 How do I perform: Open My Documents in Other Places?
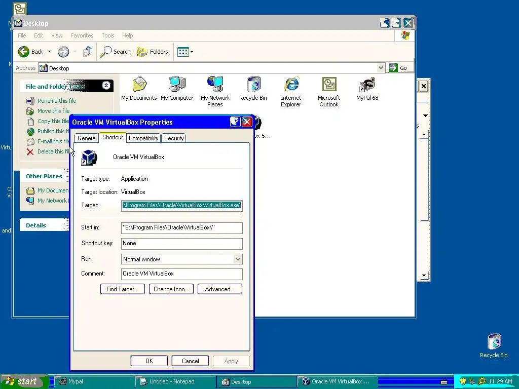point(53,190)
